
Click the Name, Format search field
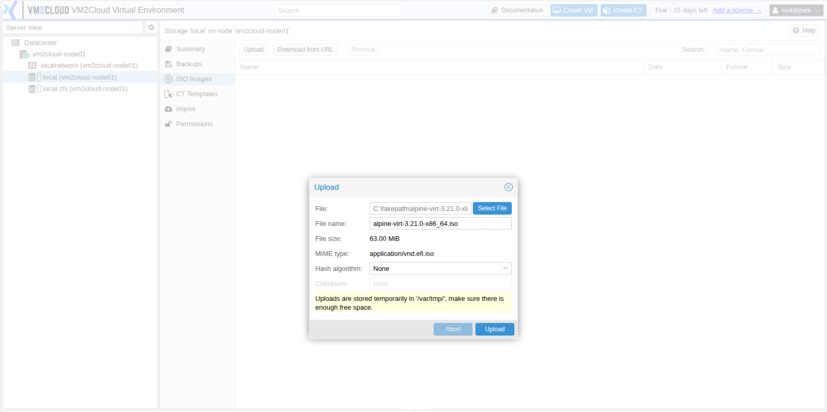[x=768, y=50]
